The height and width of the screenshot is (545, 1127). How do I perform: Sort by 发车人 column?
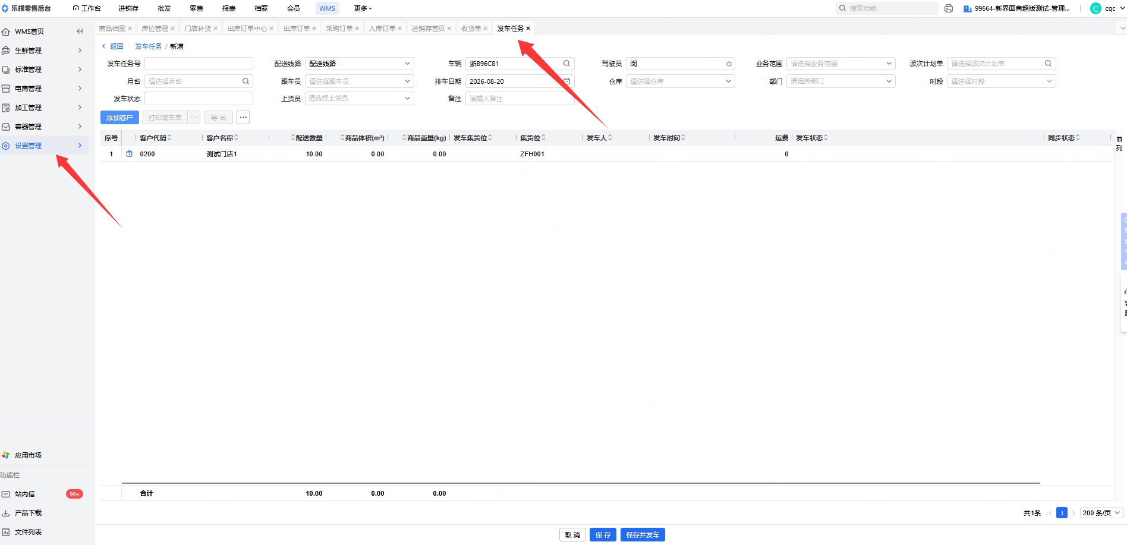pos(610,138)
